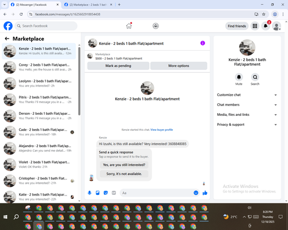Image resolution: width=288 pixels, height=230 pixels.
Task: Open the Cade conversation
Action: click(39, 132)
